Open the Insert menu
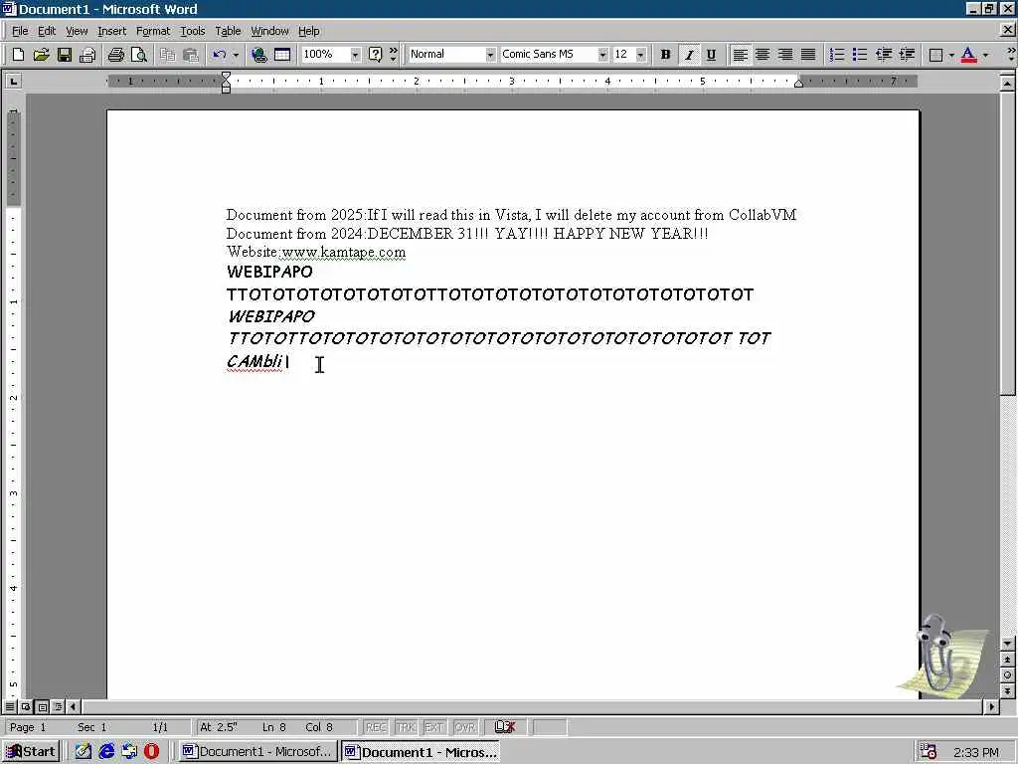1018x764 pixels. [111, 31]
